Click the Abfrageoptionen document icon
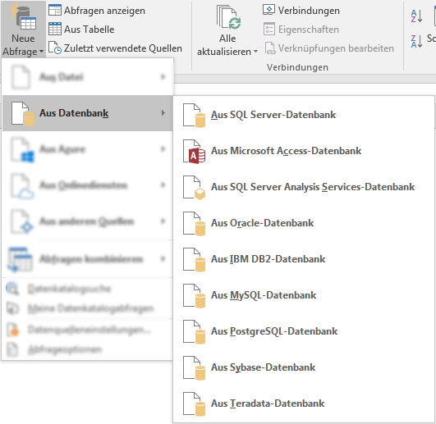The image size is (436, 424). pos(12,349)
